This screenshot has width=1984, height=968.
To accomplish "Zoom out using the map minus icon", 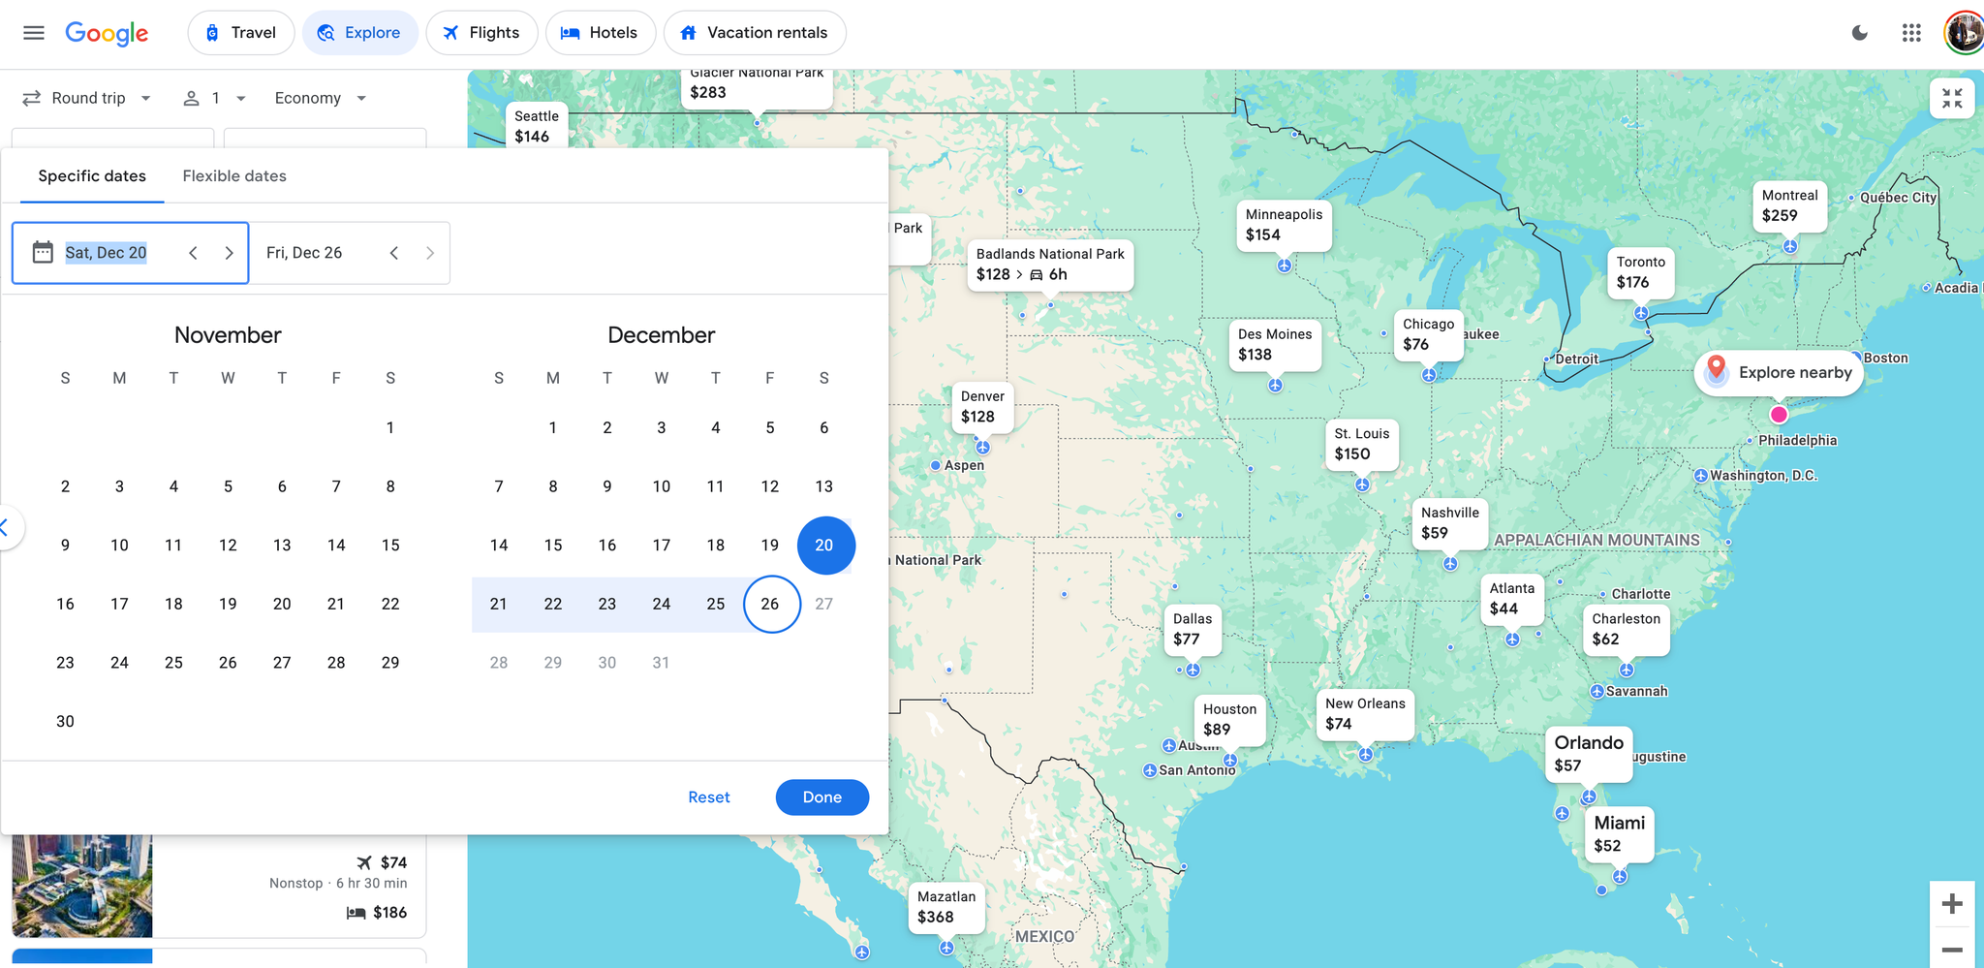I will pyautogui.click(x=1952, y=951).
